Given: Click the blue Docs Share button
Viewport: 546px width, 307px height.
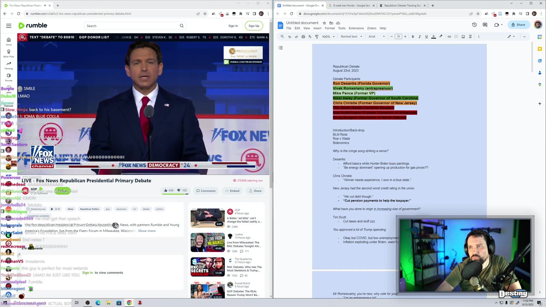Looking at the screenshot, I should tap(518, 25).
